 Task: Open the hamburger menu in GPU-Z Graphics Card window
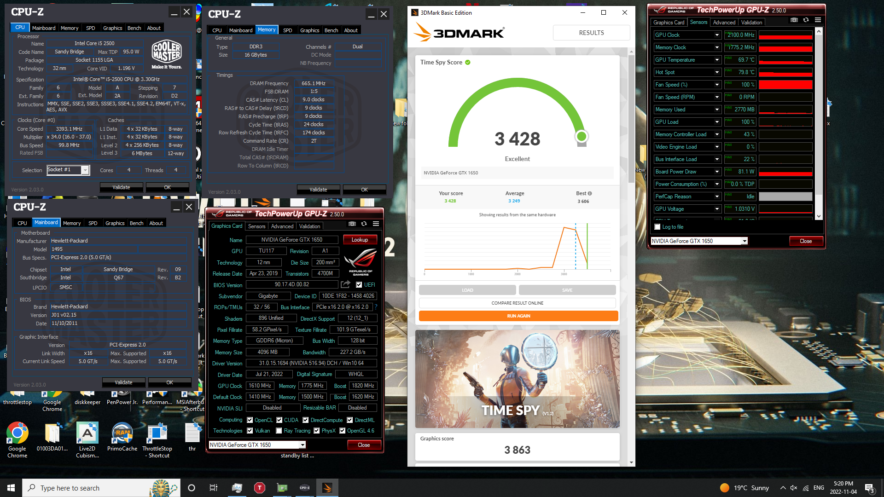(376, 224)
